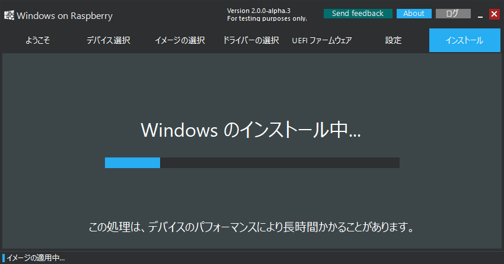This screenshot has height=264, width=504.
Task: Switch to the デバイス選択 tab
Action: point(109,40)
